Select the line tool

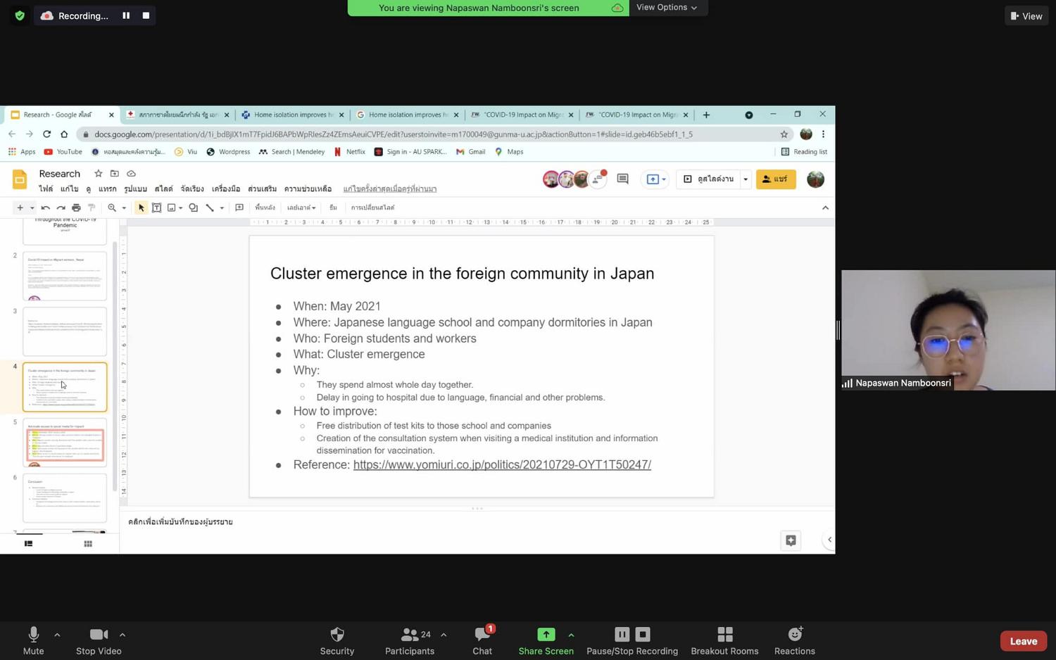210,208
